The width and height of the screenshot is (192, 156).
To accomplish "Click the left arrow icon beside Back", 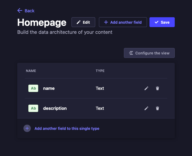I will point(20,11).
